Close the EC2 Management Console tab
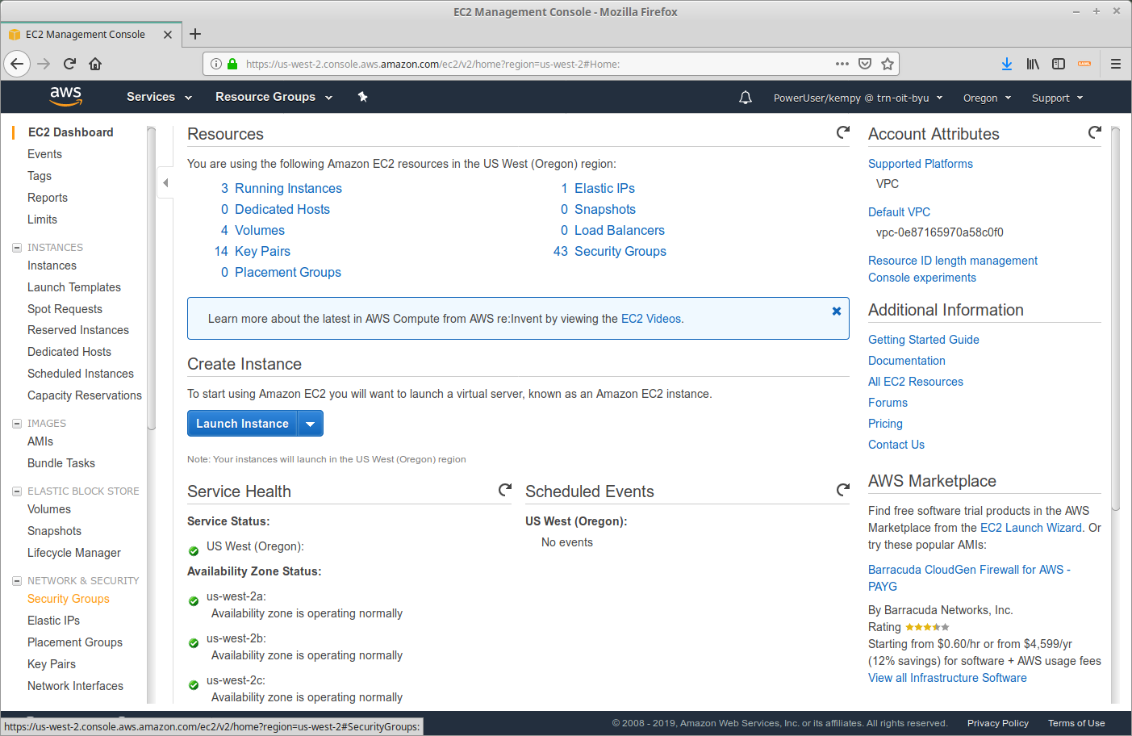 pyautogui.click(x=168, y=35)
